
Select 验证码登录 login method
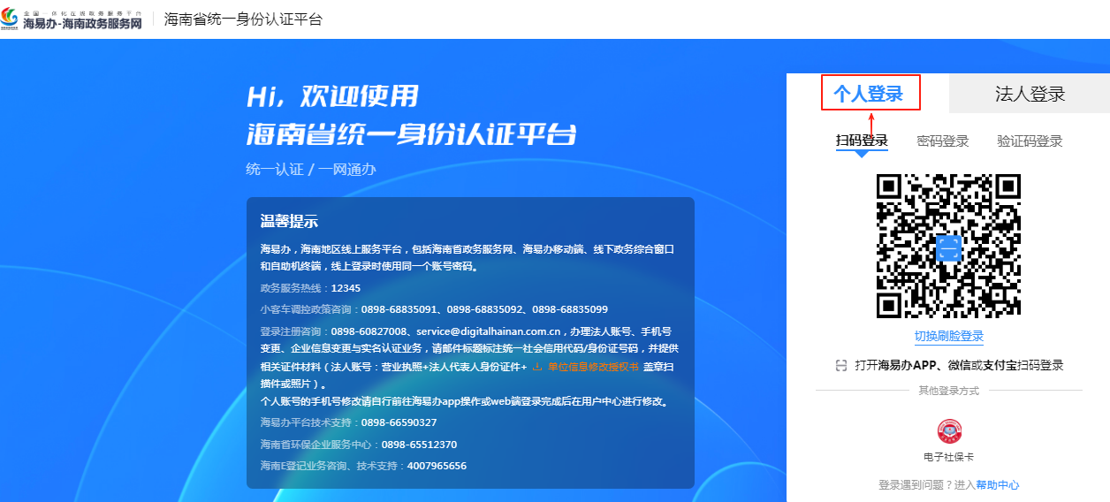[x=1030, y=141]
